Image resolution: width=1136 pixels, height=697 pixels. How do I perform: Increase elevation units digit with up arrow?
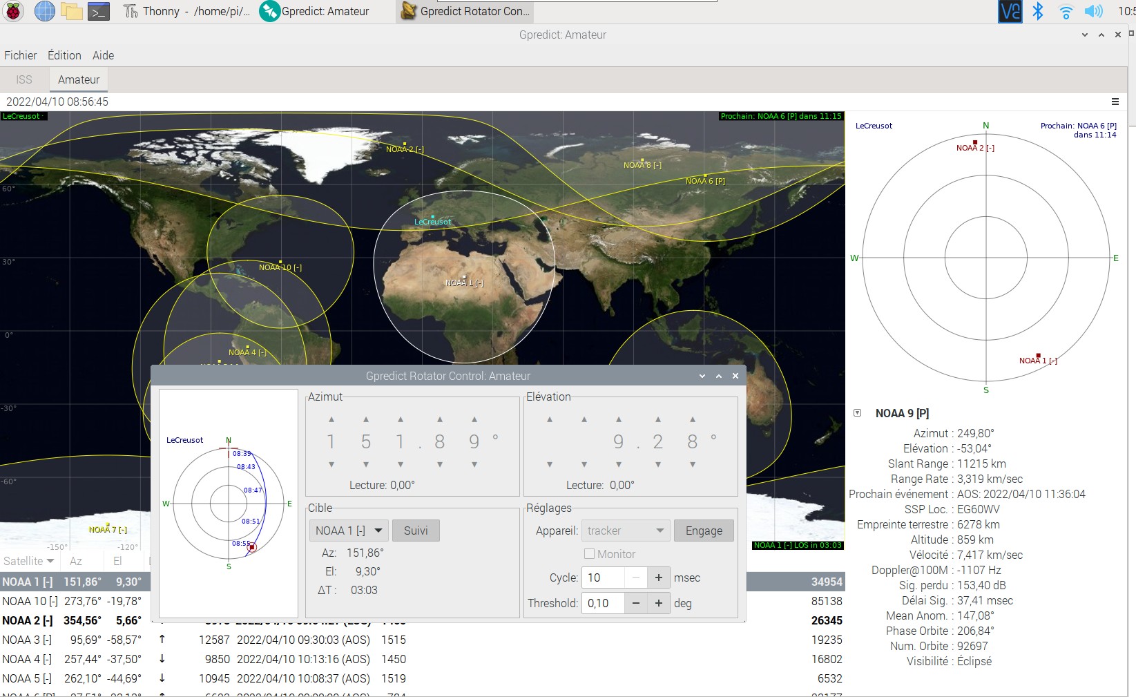pyautogui.click(x=619, y=419)
